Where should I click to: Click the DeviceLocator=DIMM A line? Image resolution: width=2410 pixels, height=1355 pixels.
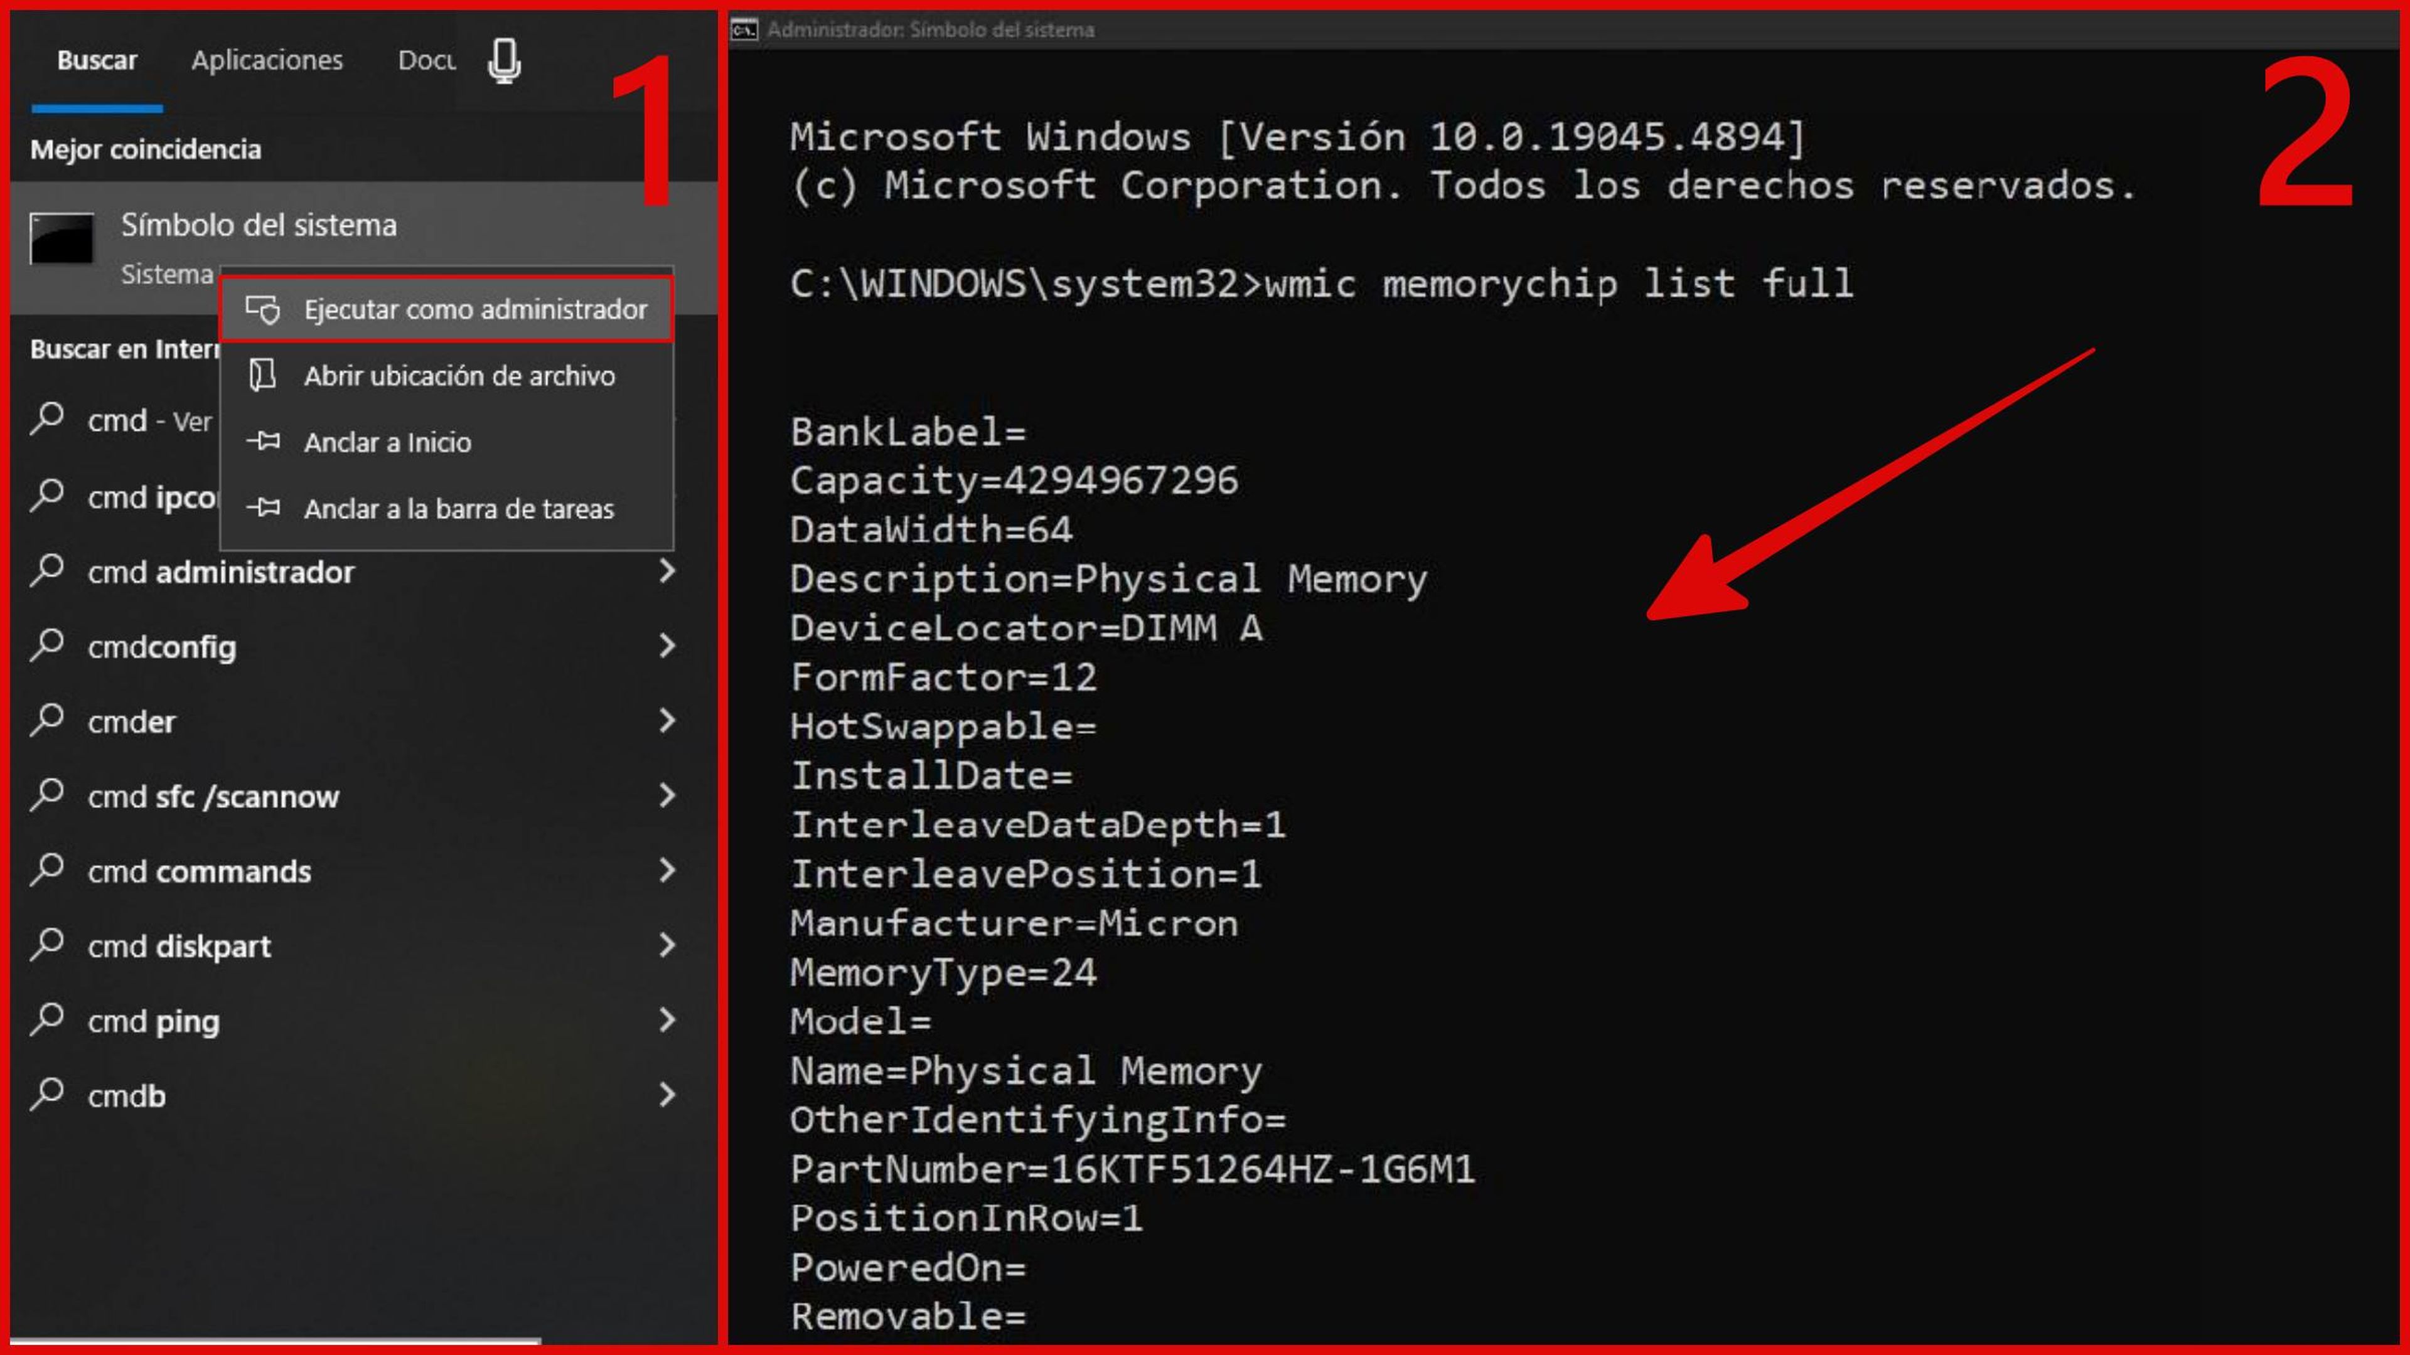(1026, 627)
